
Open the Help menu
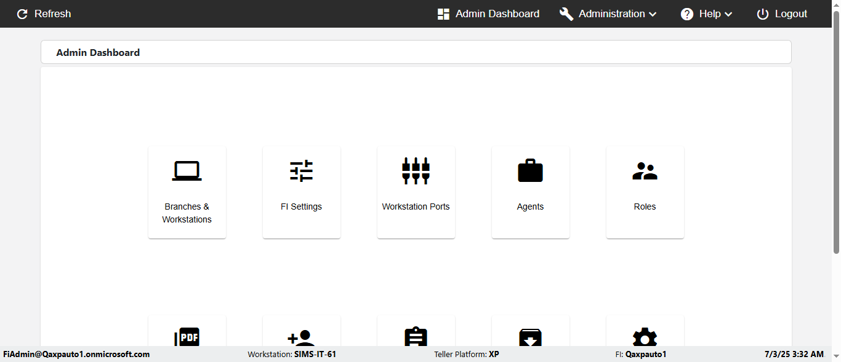(x=707, y=14)
